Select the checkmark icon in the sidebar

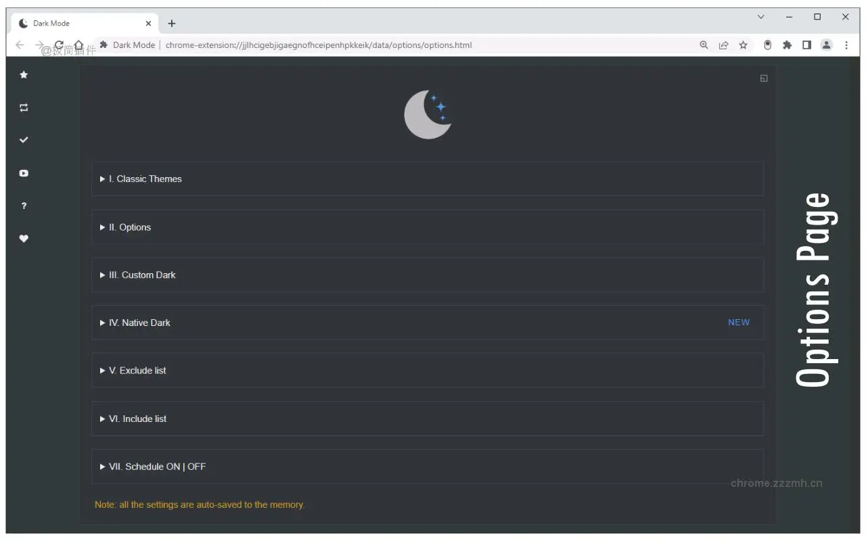pos(24,140)
